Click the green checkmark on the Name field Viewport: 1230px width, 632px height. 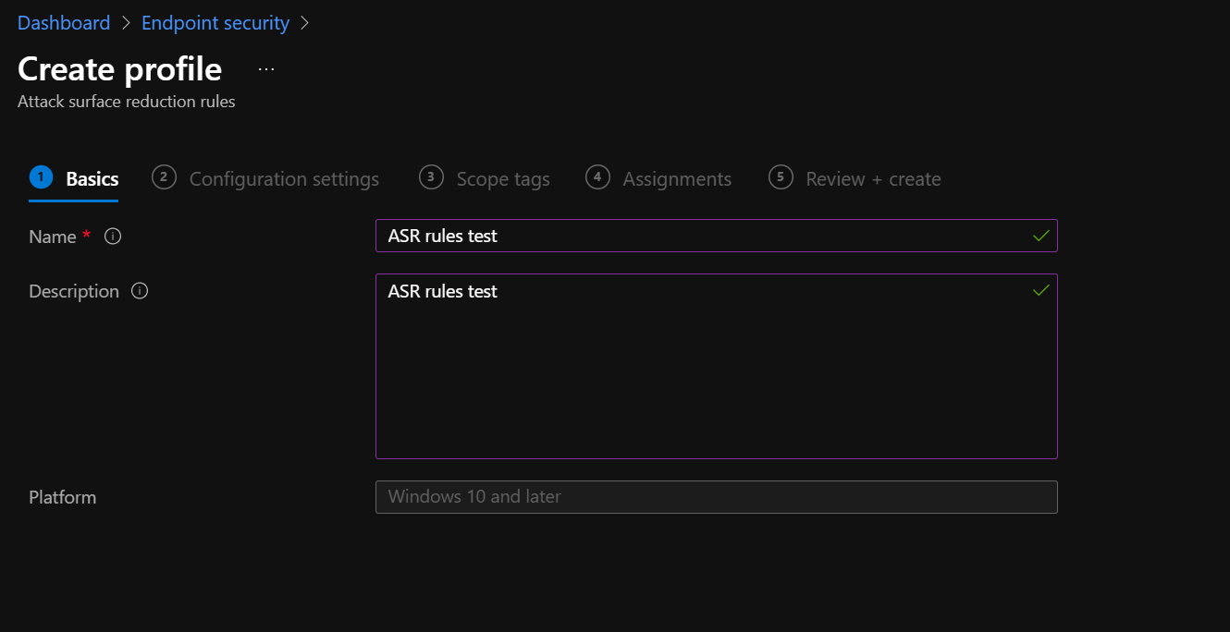coord(1040,236)
